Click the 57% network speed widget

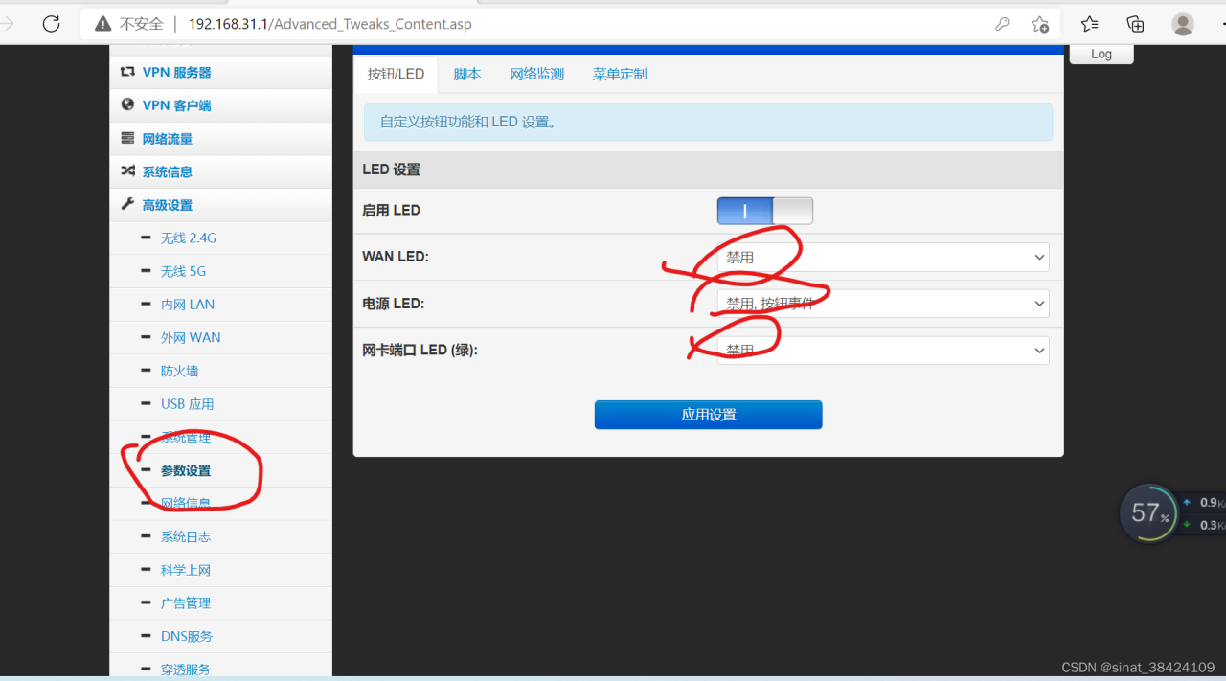tap(1148, 513)
